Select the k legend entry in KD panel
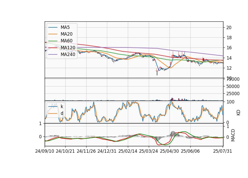 [x=62, y=107]
